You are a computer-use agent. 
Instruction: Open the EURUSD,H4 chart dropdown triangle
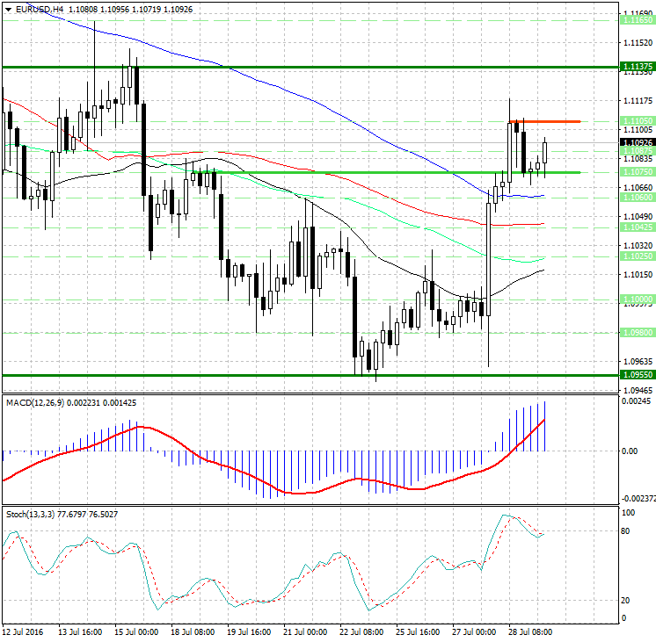tap(8, 10)
